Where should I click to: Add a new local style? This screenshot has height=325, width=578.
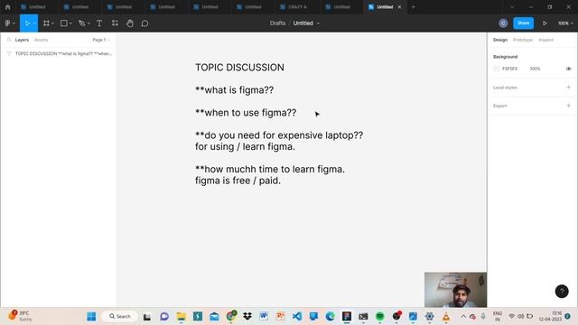568,88
